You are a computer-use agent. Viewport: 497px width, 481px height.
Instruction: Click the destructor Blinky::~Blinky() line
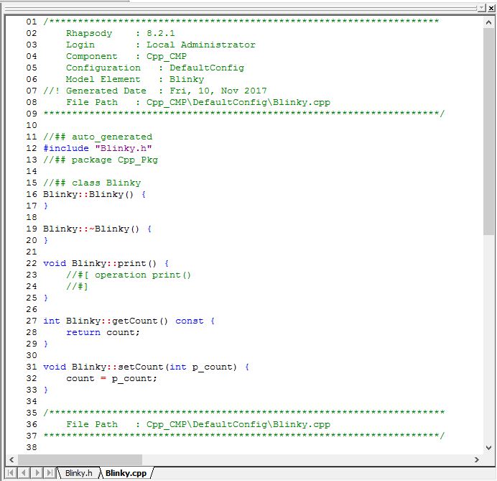tap(97, 229)
